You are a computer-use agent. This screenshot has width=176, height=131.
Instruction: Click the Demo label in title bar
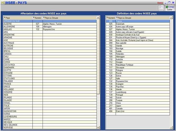coord(160,3)
